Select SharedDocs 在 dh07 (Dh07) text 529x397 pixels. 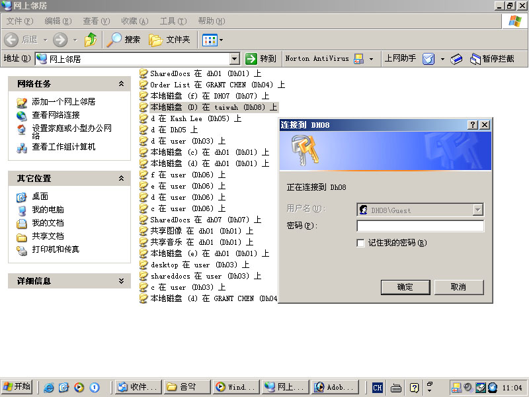coord(206,220)
